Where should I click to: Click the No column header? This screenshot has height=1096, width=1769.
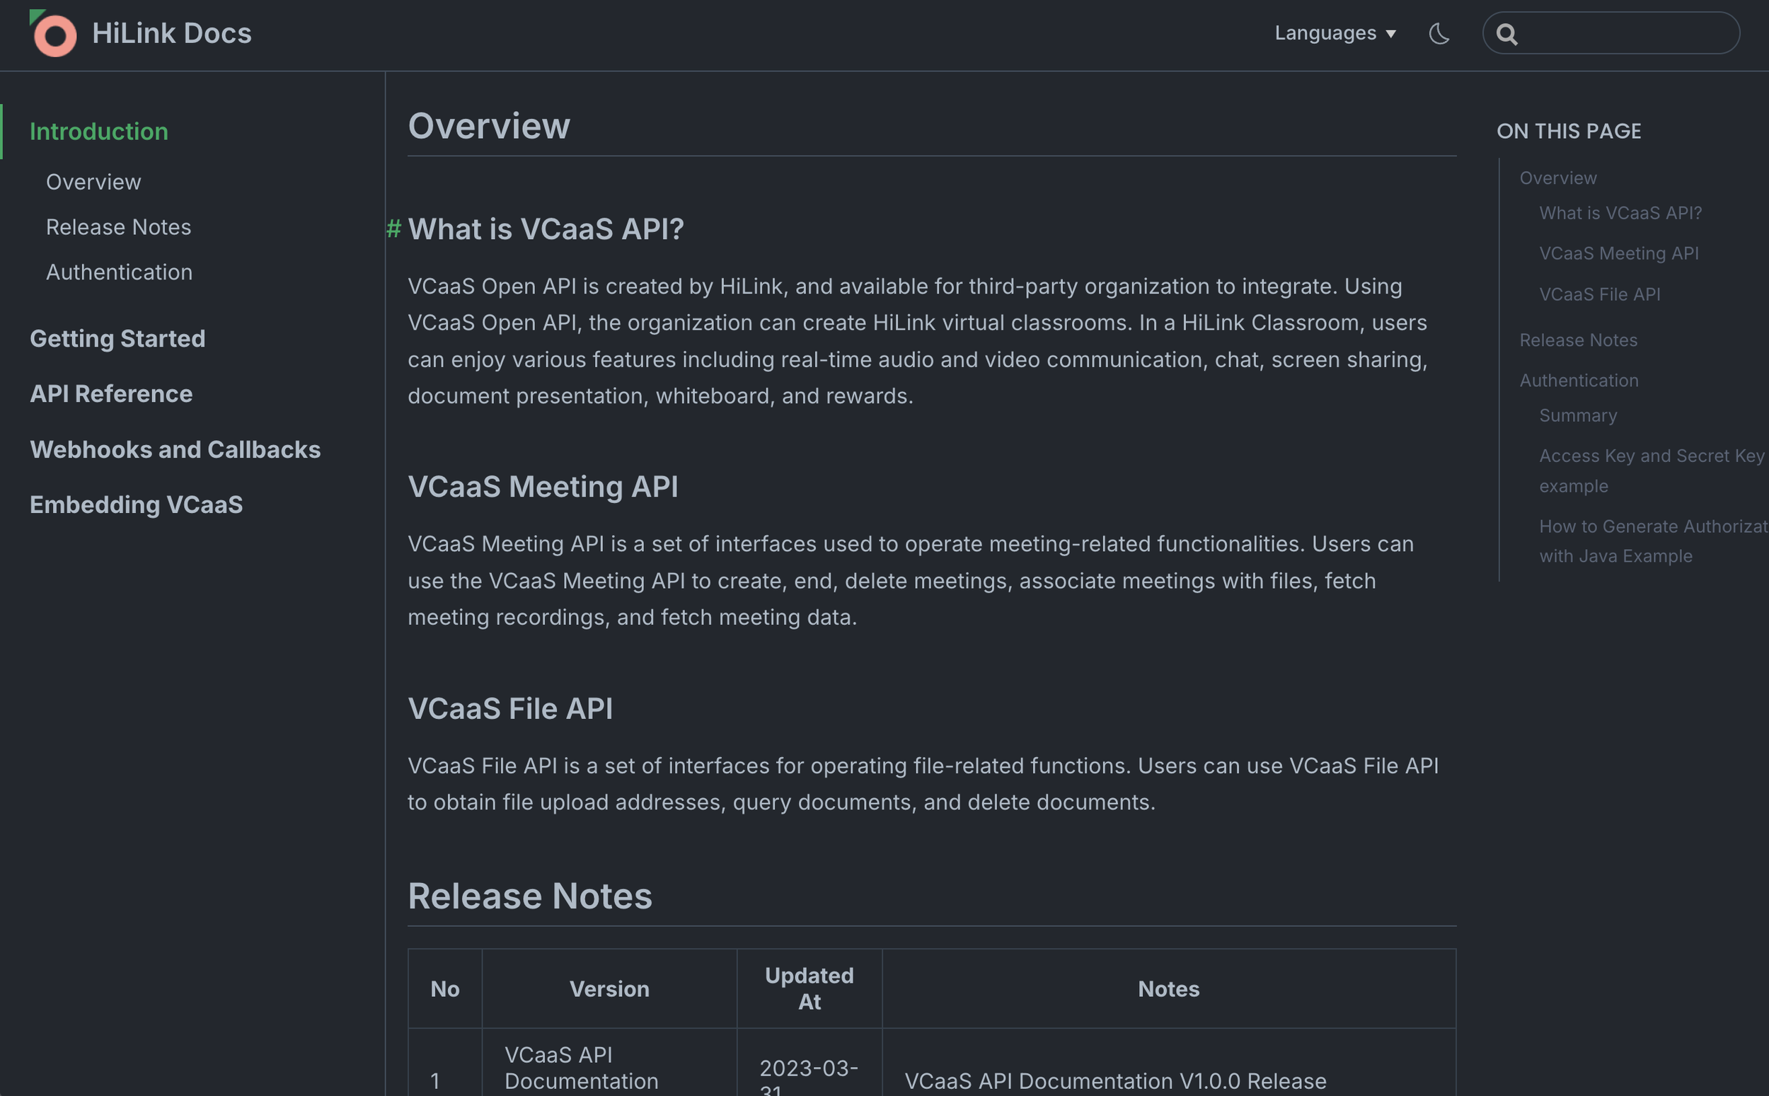[x=445, y=988]
